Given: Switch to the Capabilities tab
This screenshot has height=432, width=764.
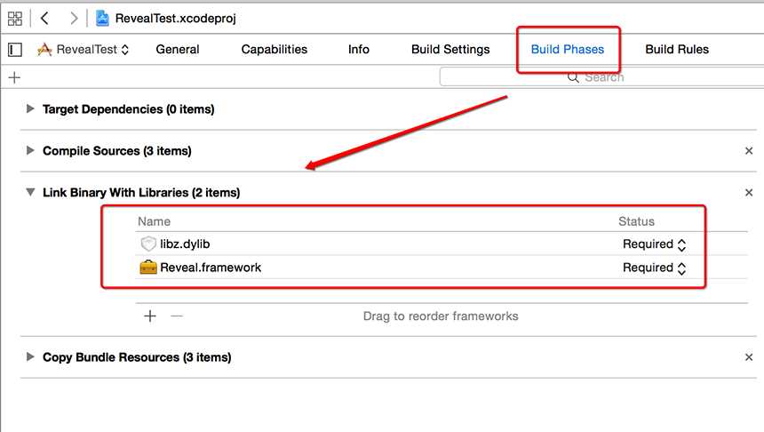Looking at the screenshot, I should [275, 50].
